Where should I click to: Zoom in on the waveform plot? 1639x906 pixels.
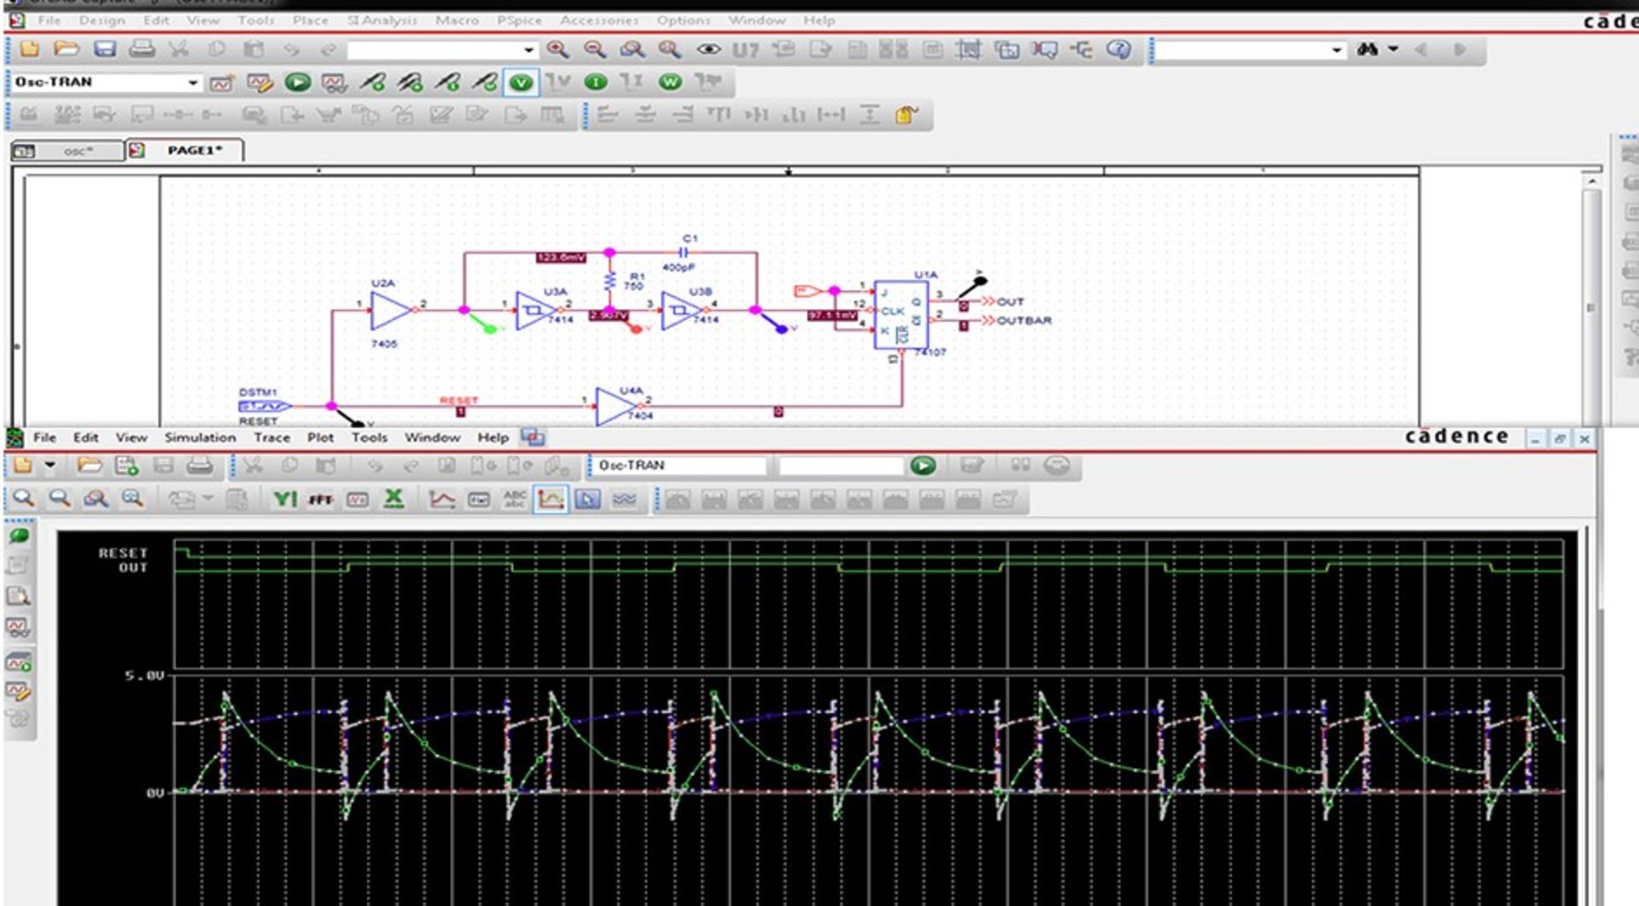[x=23, y=498]
